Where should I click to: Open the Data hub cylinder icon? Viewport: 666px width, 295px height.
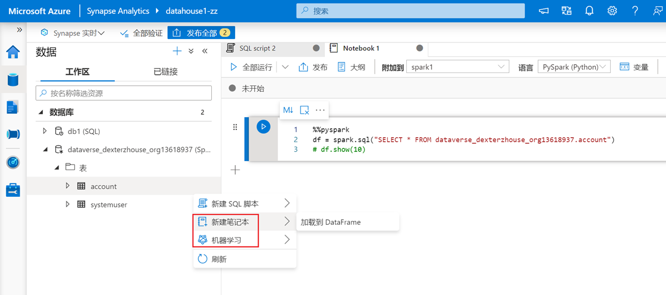[13, 80]
